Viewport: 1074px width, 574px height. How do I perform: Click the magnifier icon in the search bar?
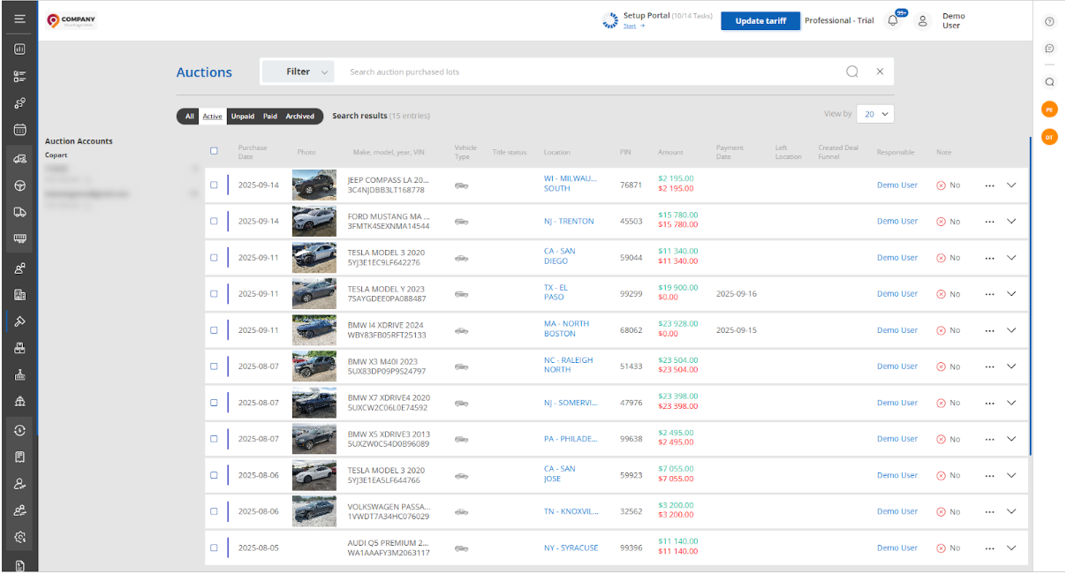point(851,72)
